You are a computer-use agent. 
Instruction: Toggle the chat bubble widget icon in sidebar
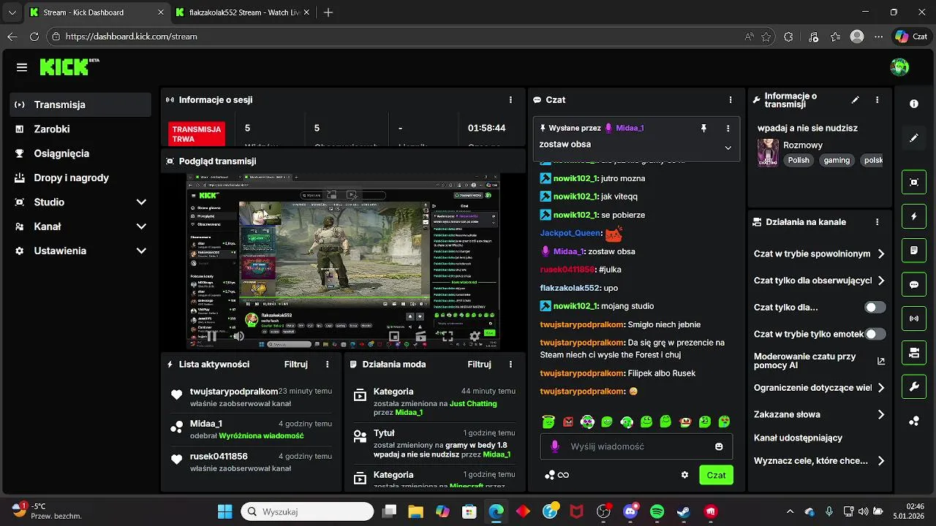(x=914, y=285)
